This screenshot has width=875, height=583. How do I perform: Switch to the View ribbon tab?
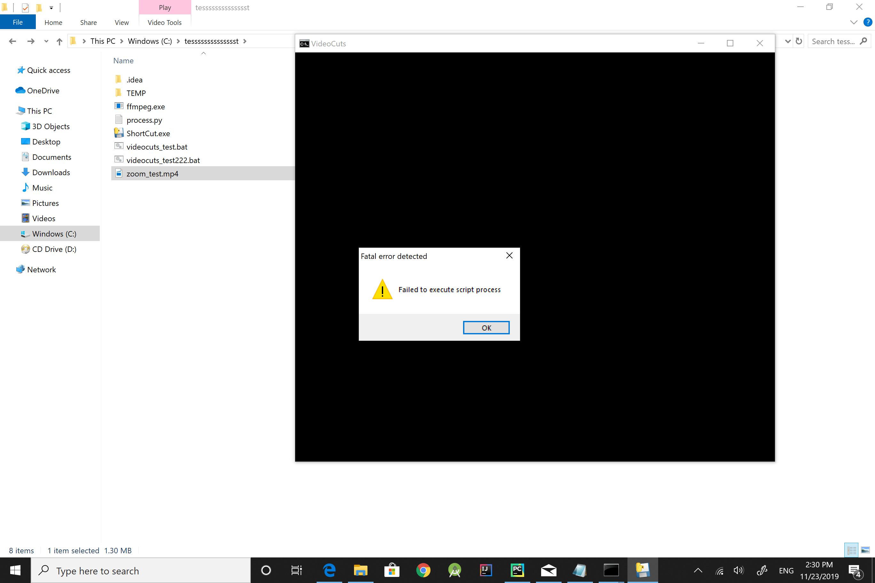pyautogui.click(x=121, y=22)
